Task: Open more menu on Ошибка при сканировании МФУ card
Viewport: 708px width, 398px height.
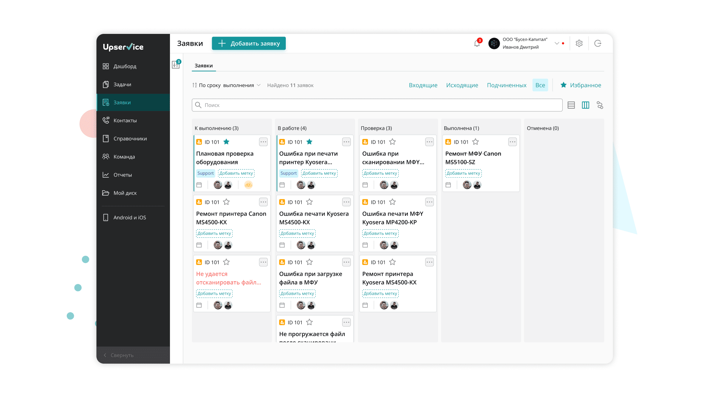Action: pyautogui.click(x=429, y=142)
